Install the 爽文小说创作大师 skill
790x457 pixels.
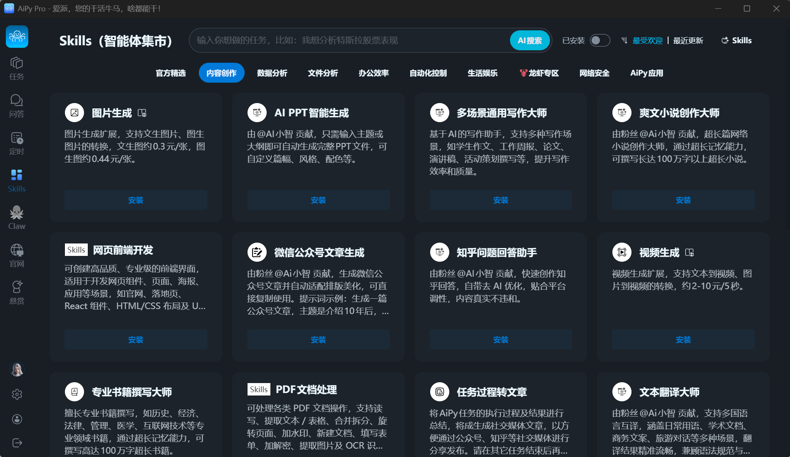(x=683, y=200)
